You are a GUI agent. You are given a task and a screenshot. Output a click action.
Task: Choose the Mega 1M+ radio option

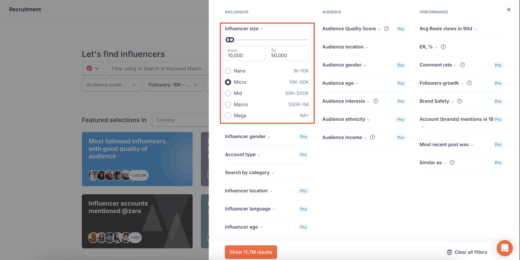pyautogui.click(x=228, y=116)
